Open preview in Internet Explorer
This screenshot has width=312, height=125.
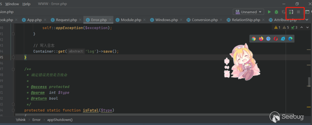tap(283, 39)
